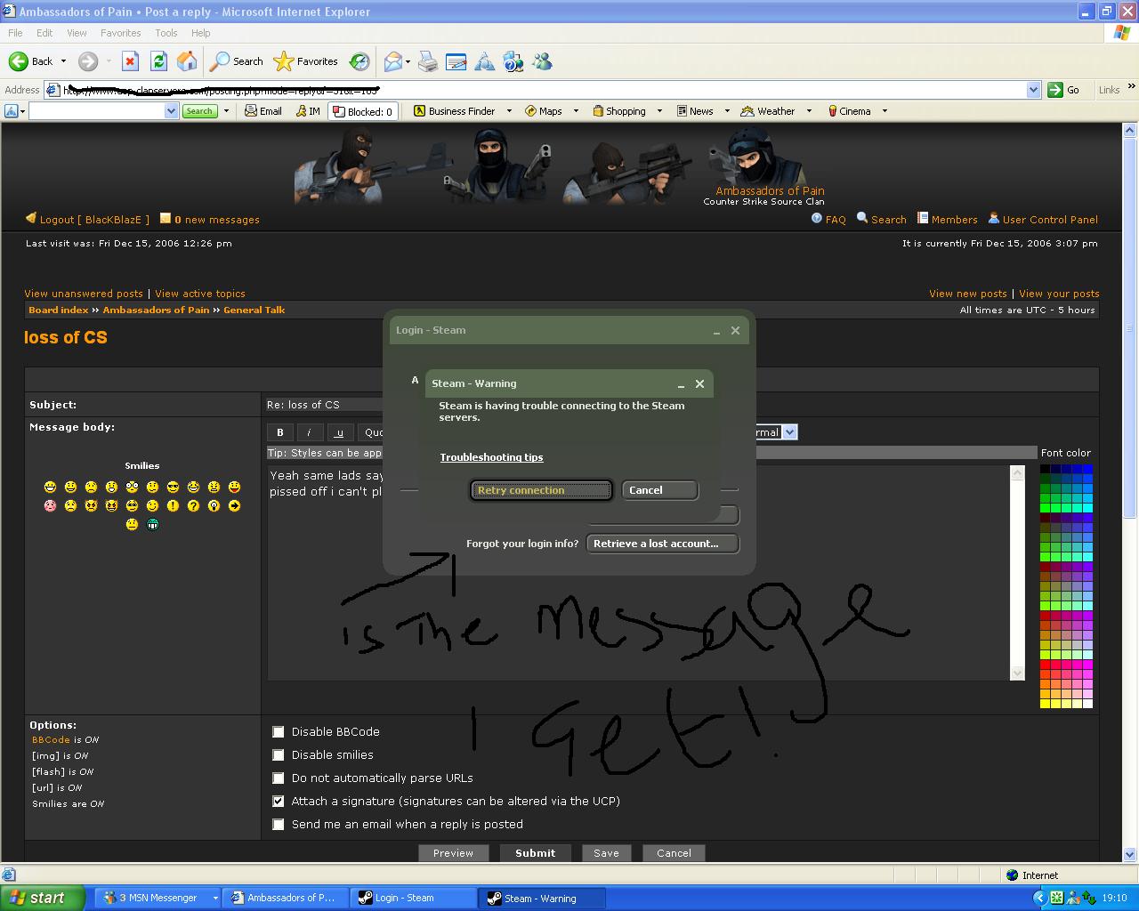The height and width of the screenshot is (911, 1139).
Task: Click the Search magnifier toolbar button
Action: (236, 61)
